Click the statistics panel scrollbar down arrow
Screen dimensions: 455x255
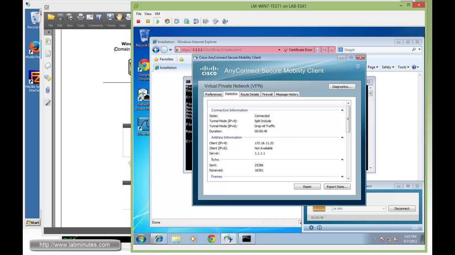point(348,178)
